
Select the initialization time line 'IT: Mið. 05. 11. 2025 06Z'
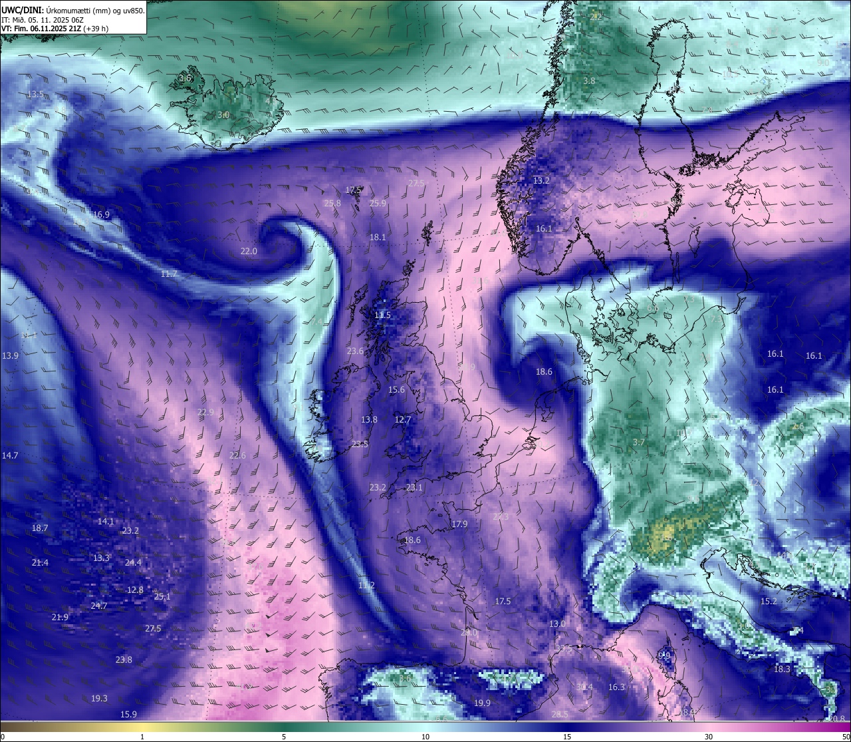pos(42,20)
